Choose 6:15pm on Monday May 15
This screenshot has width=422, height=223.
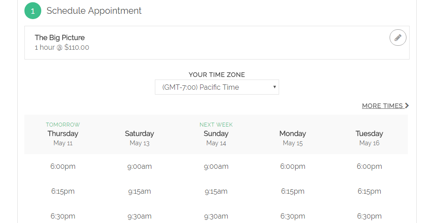[293, 191]
